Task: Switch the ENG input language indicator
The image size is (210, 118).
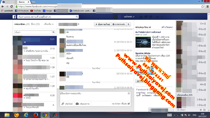Action: (195, 115)
